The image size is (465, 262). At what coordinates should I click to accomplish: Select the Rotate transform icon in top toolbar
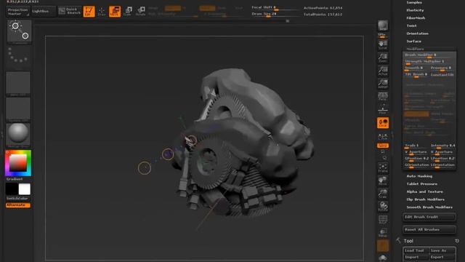pos(140,12)
